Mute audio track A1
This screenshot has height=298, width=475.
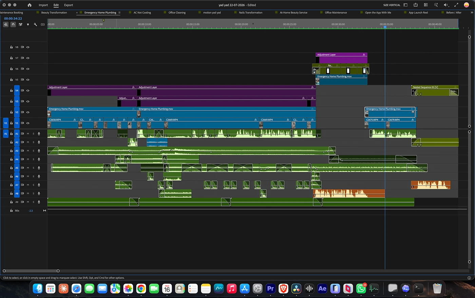(x=28, y=134)
